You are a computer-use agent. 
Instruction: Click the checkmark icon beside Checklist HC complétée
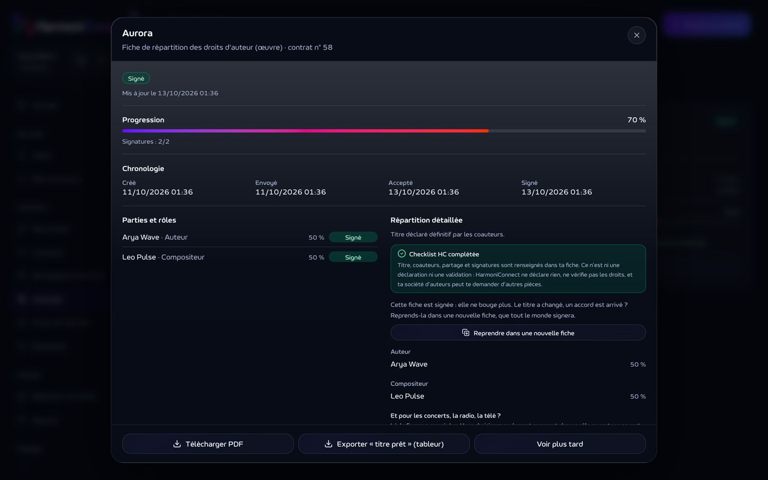pyautogui.click(x=402, y=254)
